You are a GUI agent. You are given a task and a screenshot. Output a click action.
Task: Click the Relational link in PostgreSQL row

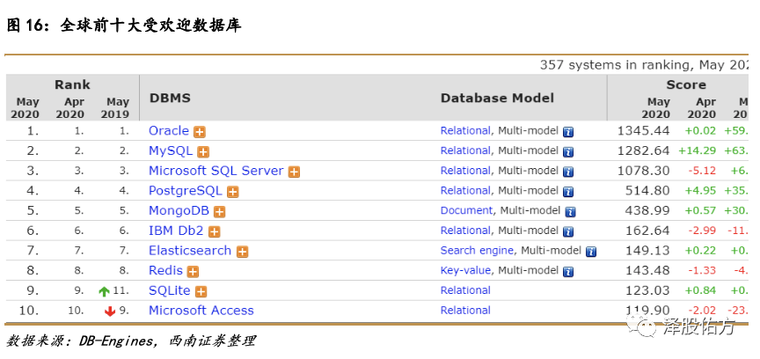(x=465, y=191)
